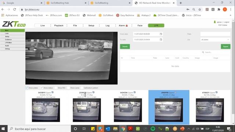The height and width of the screenshot is (132, 235).
Task: Open the Lists item in the sidebar
Action: [x=12, y=33]
